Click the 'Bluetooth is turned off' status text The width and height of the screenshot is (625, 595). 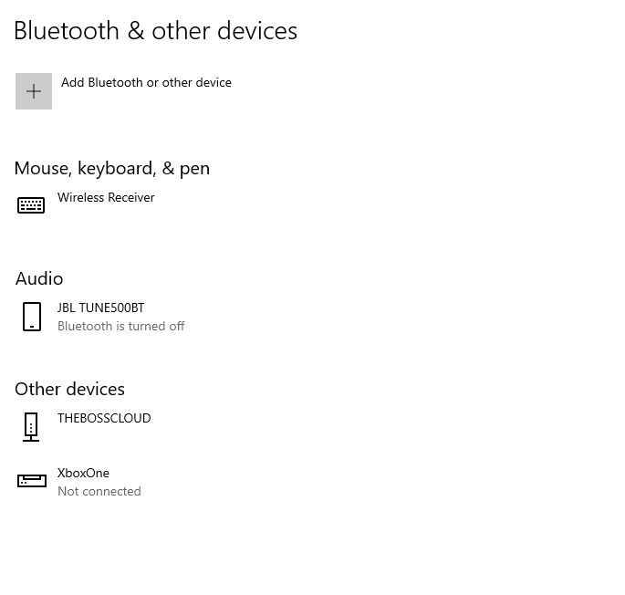pos(120,326)
